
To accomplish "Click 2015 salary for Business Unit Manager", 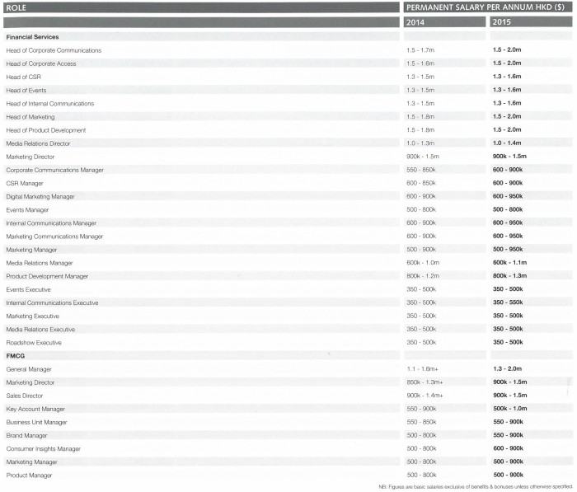I will 509,422.
